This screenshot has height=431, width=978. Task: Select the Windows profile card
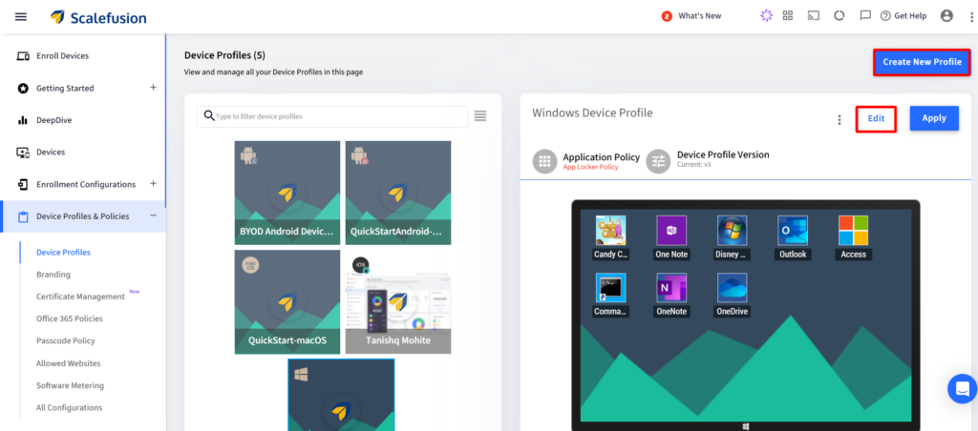(341, 395)
